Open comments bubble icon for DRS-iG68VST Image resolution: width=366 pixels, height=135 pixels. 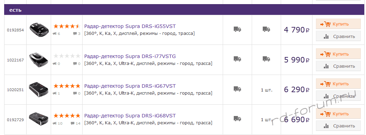tap(75, 123)
